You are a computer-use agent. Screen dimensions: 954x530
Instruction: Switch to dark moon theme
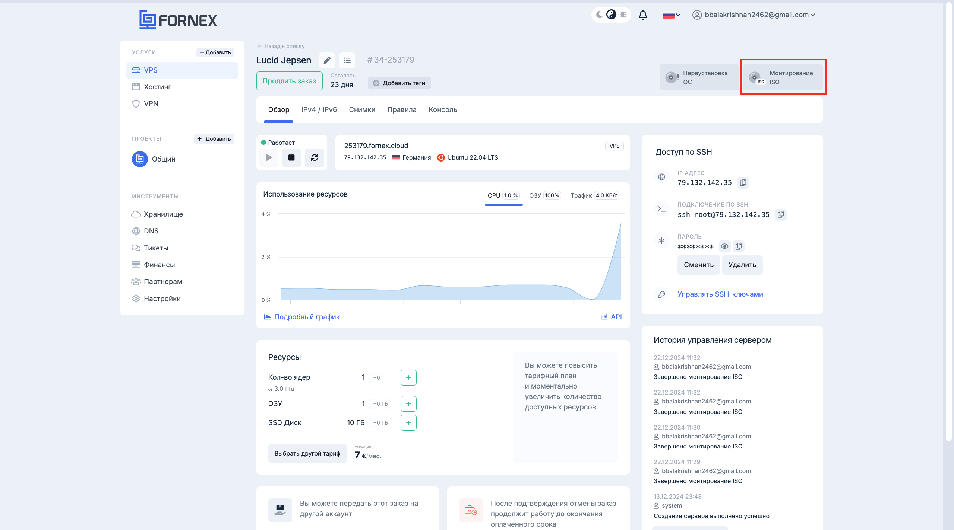(599, 15)
